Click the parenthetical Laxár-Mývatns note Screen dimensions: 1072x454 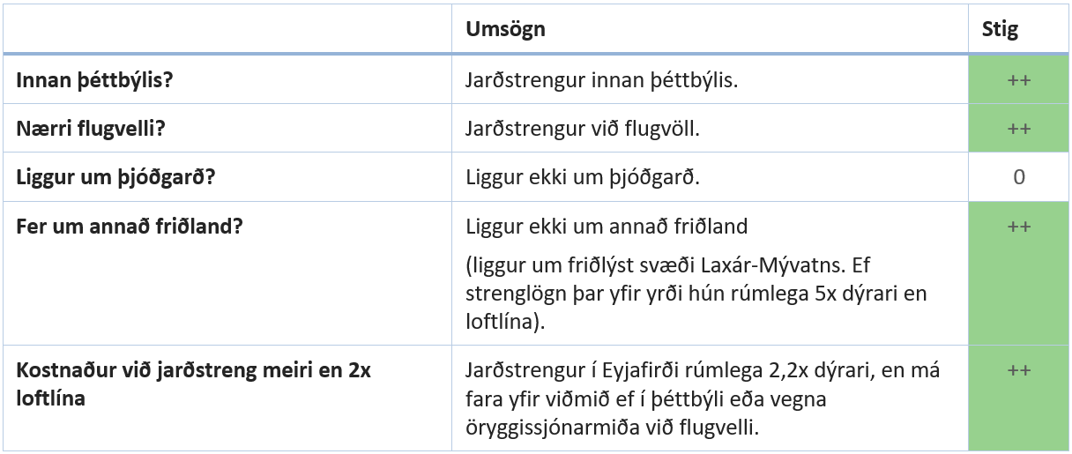coord(696,293)
